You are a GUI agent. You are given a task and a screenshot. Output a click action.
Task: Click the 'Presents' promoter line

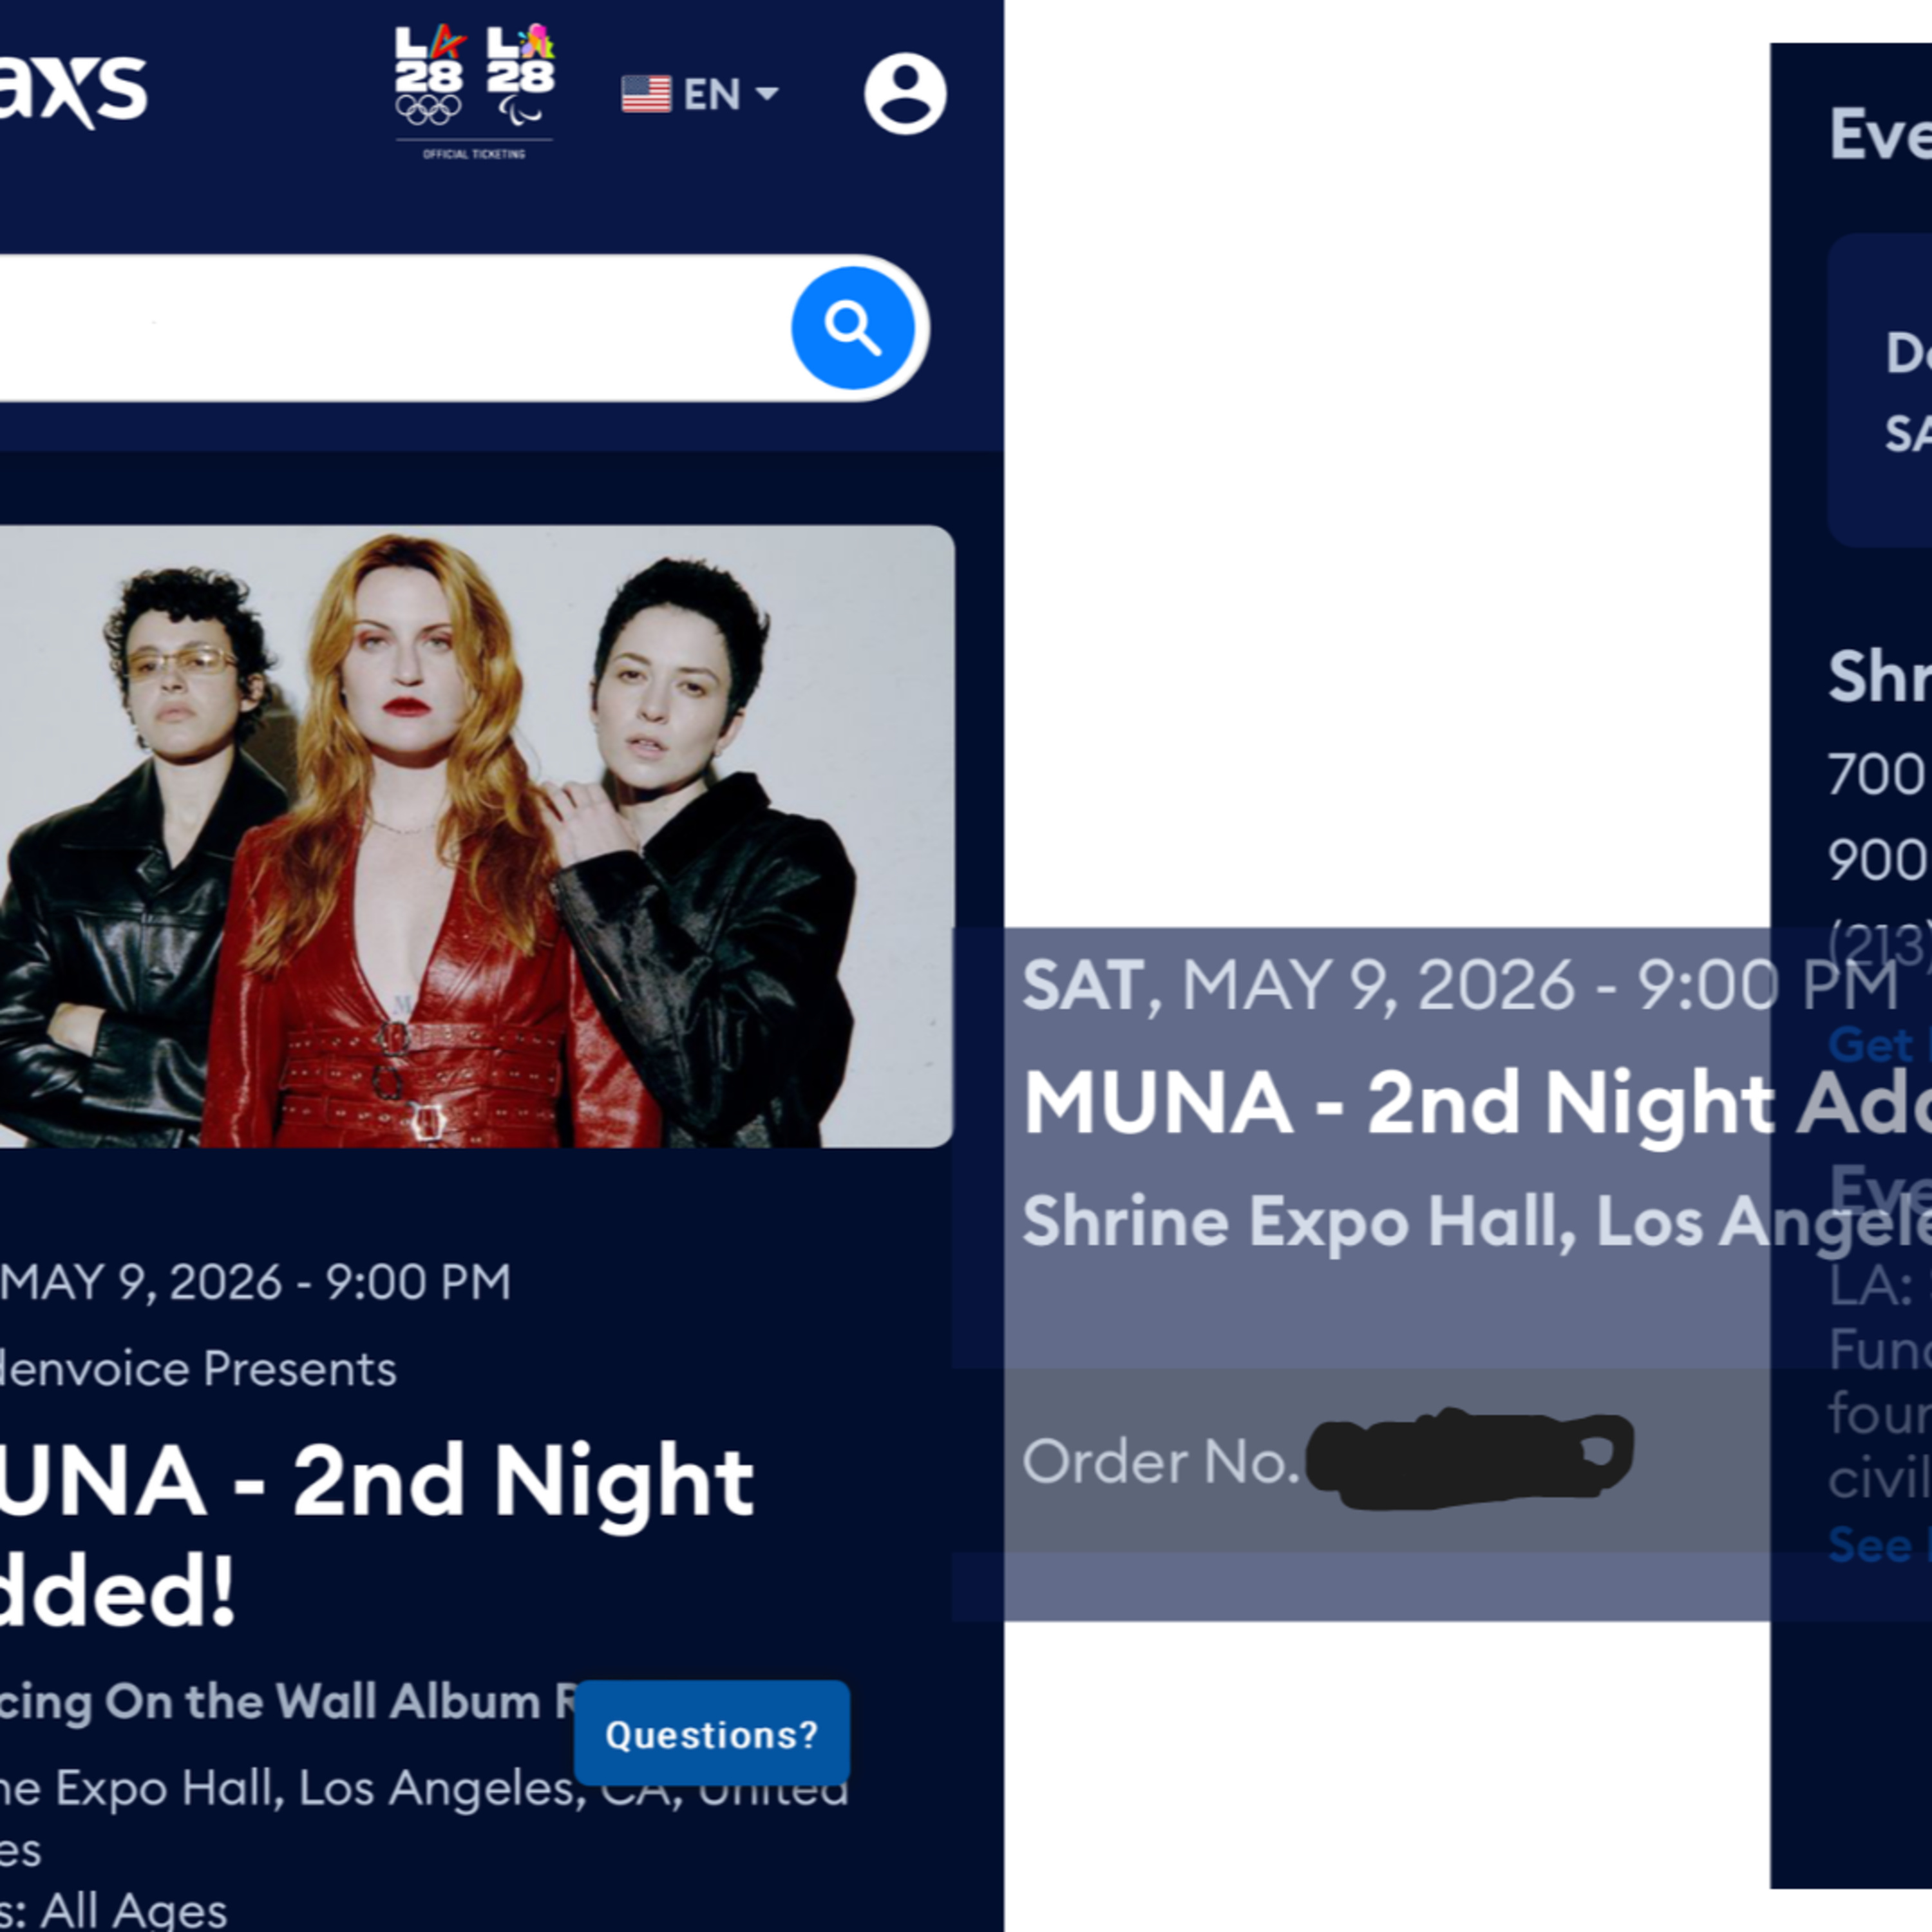pyautogui.click(x=198, y=1368)
